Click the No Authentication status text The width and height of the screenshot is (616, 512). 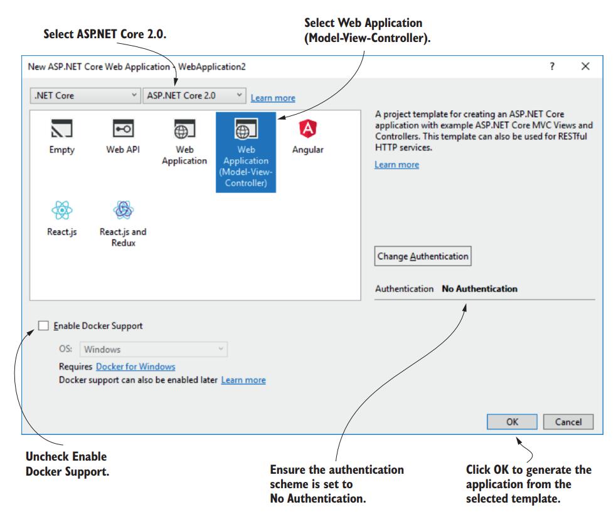tap(480, 289)
